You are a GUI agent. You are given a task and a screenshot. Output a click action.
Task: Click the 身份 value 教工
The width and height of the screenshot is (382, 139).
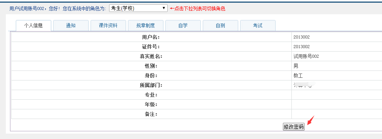(298, 76)
